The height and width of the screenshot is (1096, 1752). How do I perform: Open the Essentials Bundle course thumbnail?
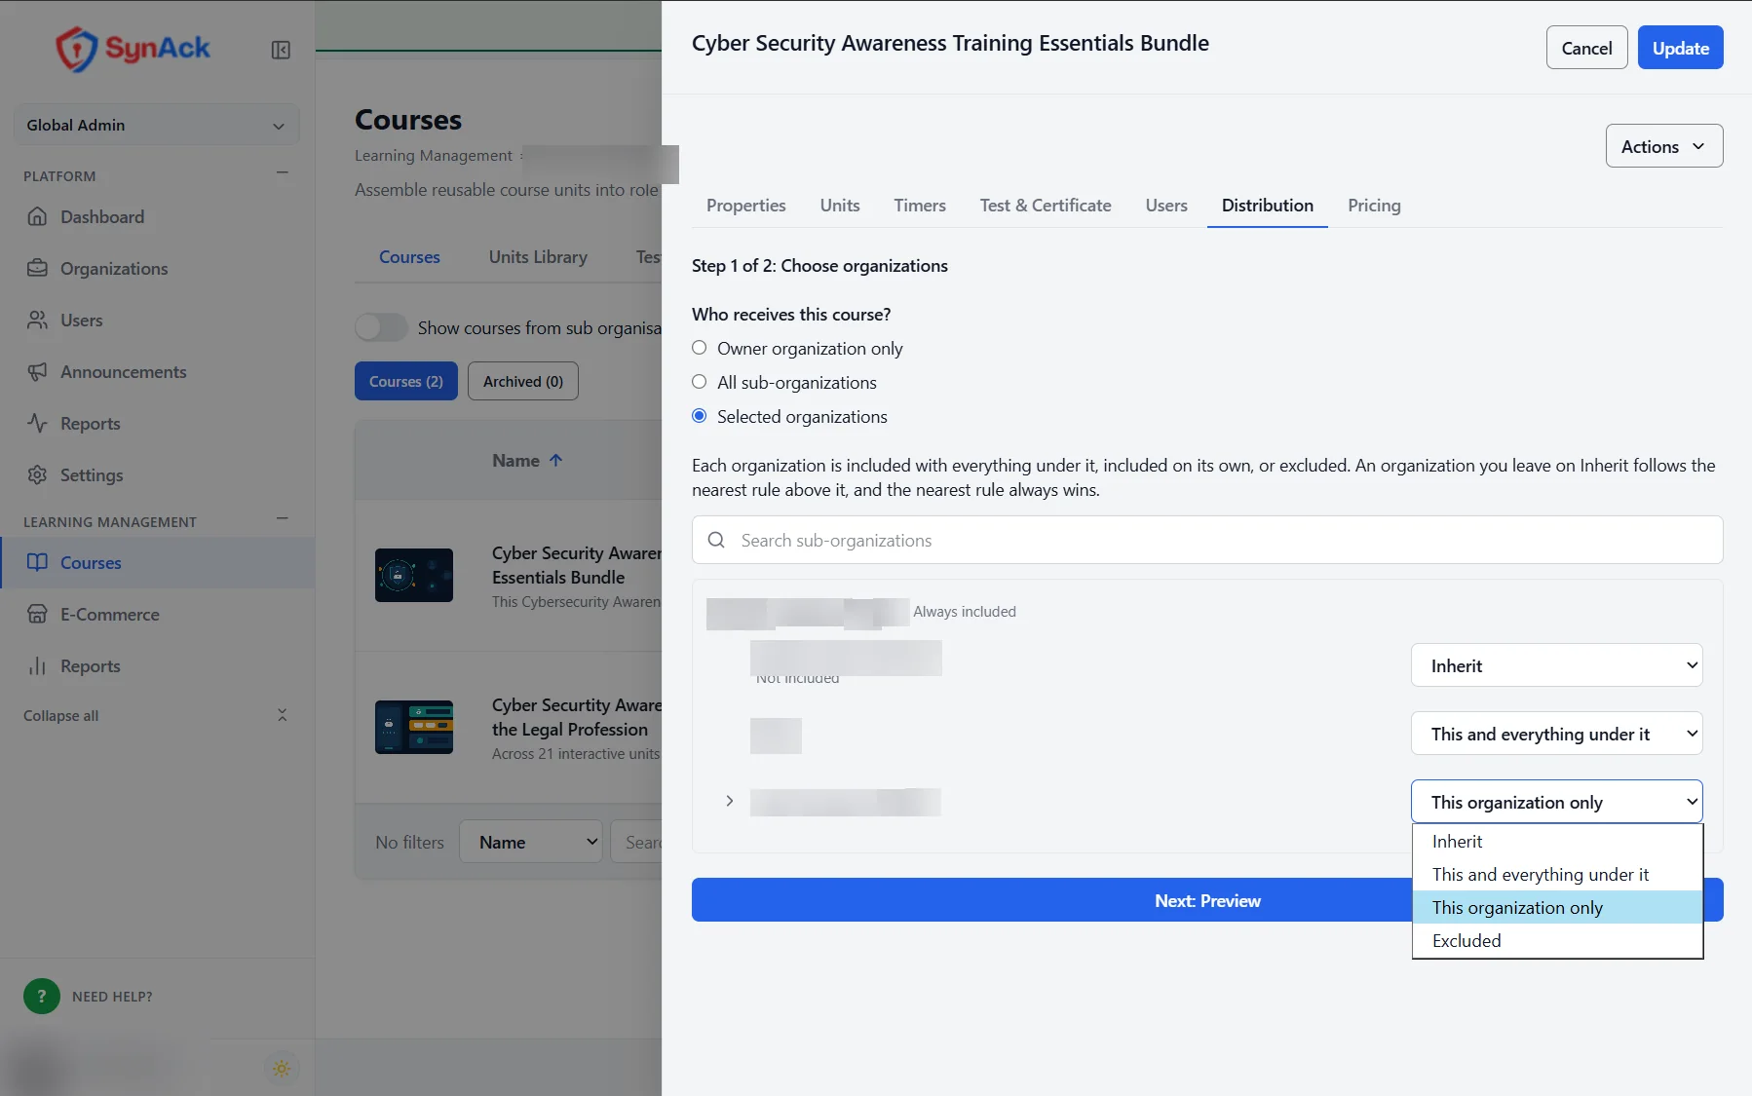pyautogui.click(x=414, y=575)
